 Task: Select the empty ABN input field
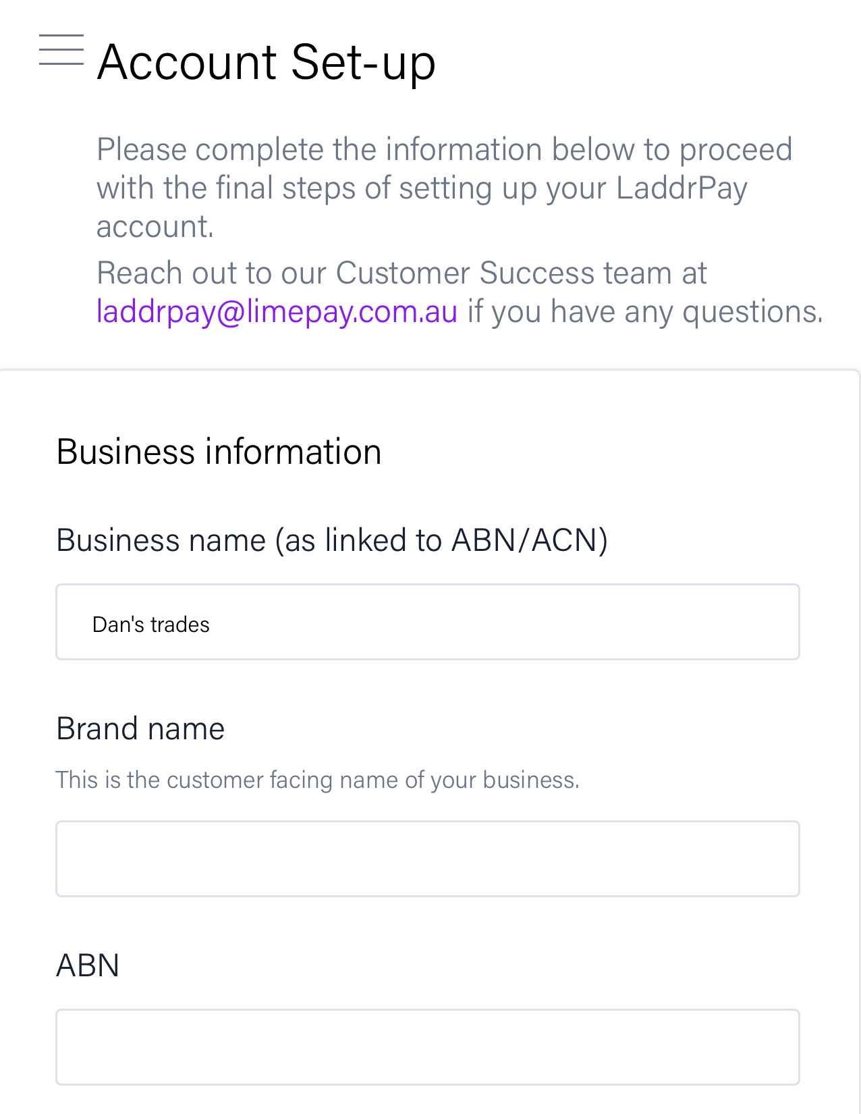click(x=428, y=1047)
